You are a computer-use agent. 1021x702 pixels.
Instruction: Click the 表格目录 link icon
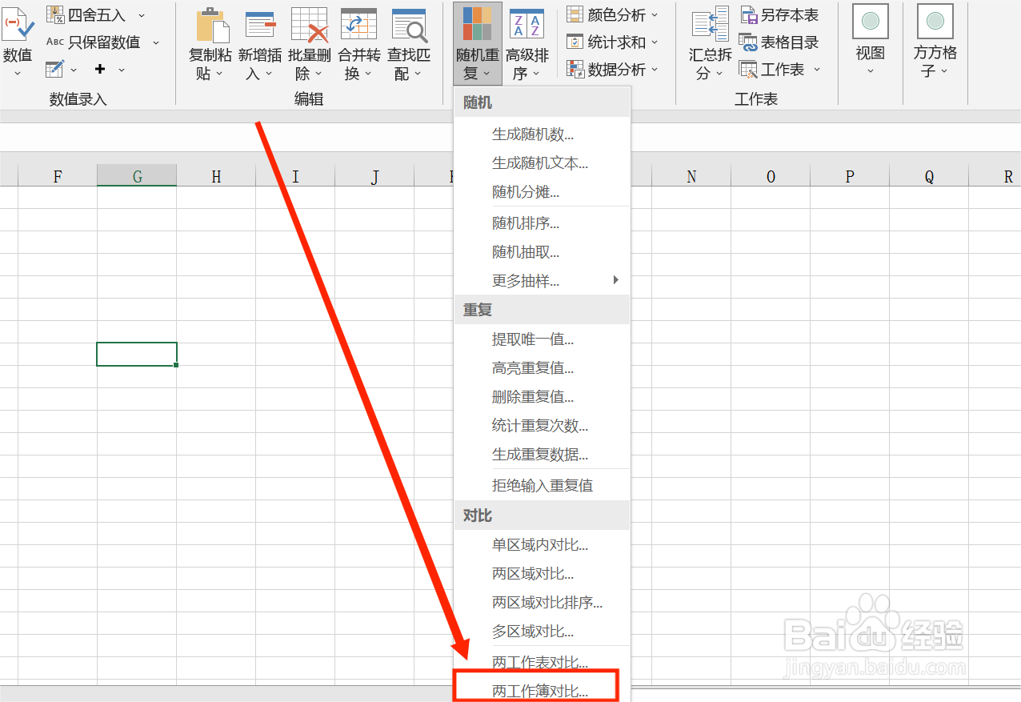pyautogui.click(x=749, y=42)
